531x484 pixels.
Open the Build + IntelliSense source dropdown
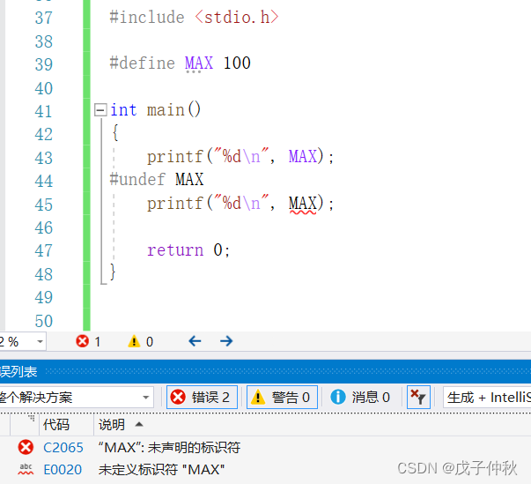(x=487, y=398)
